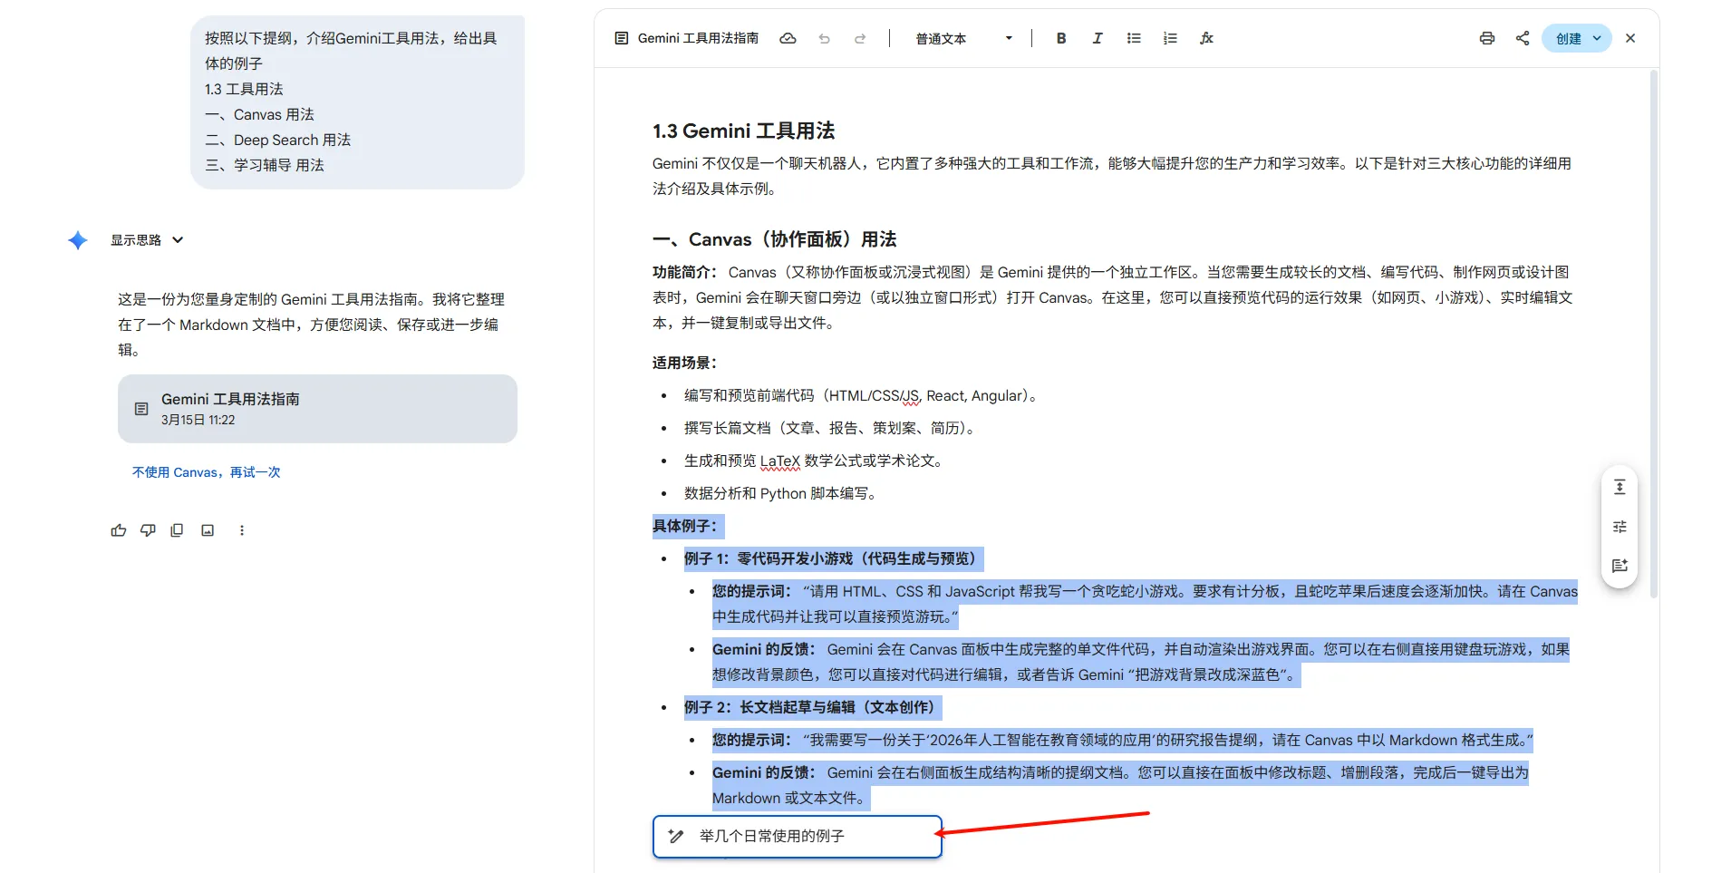Share the Canvas document
The width and height of the screenshot is (1731, 873).
[x=1523, y=38]
